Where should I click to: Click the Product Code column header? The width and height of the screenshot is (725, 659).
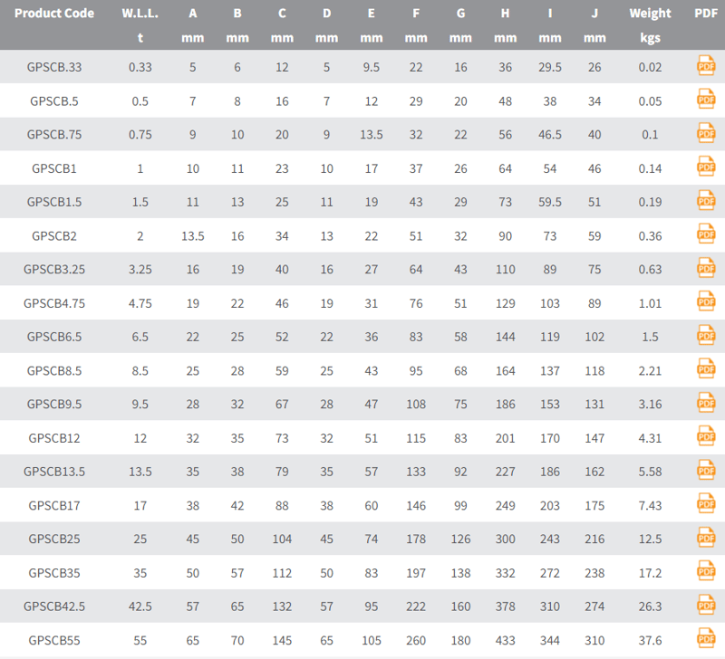pyautogui.click(x=54, y=14)
